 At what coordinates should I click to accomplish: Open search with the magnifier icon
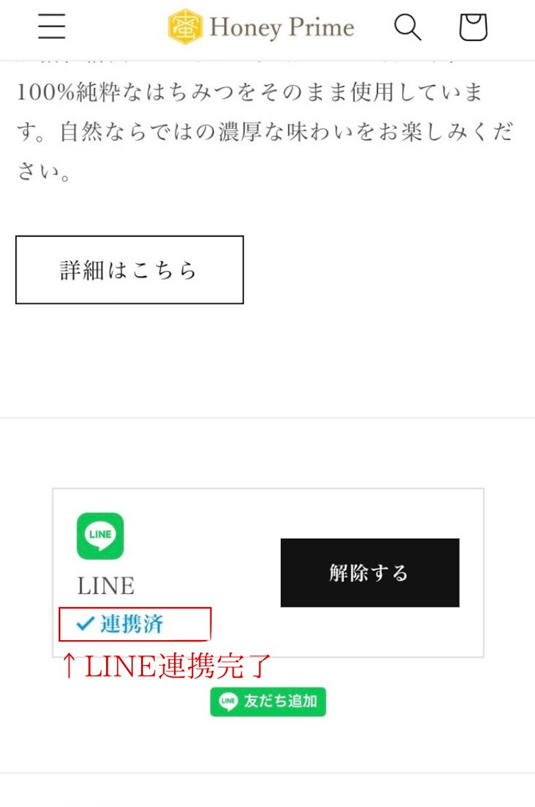(x=408, y=27)
